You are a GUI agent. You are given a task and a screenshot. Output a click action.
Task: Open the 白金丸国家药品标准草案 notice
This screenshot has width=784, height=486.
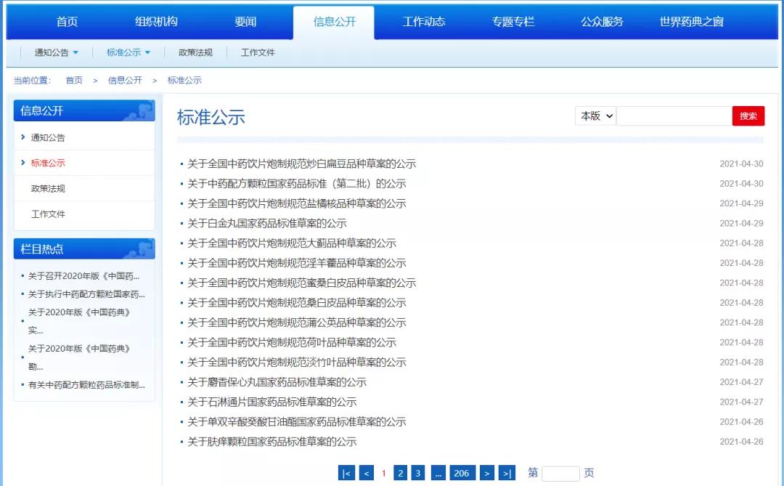point(267,223)
